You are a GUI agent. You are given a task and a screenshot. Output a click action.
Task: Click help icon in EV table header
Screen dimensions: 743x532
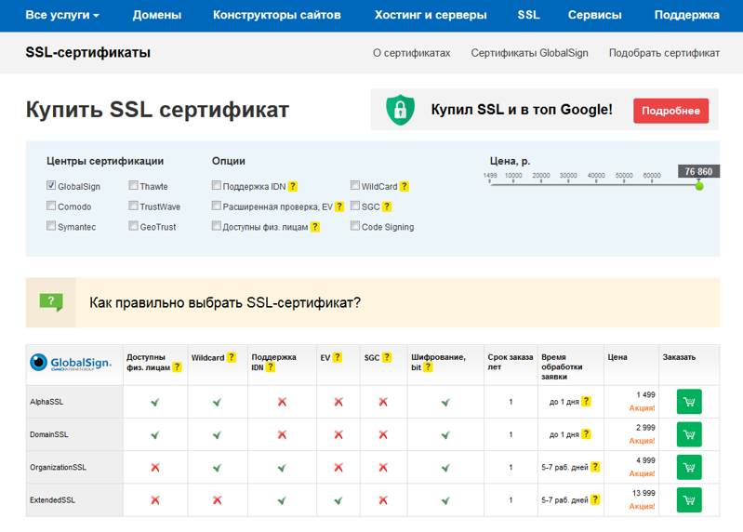337,357
